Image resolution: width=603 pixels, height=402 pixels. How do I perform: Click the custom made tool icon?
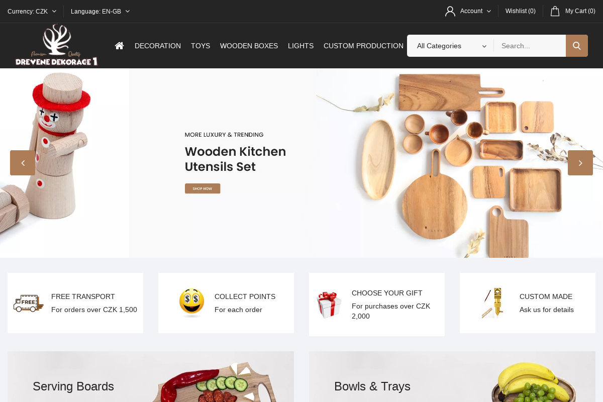(492, 303)
